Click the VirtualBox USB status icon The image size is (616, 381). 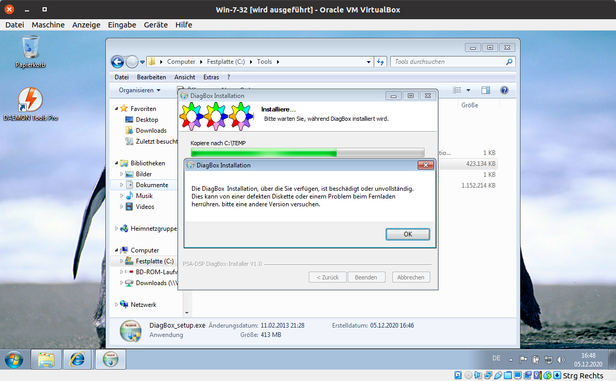click(498, 375)
